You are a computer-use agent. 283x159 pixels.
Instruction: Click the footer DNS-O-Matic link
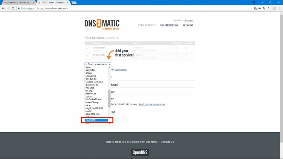click(x=114, y=142)
